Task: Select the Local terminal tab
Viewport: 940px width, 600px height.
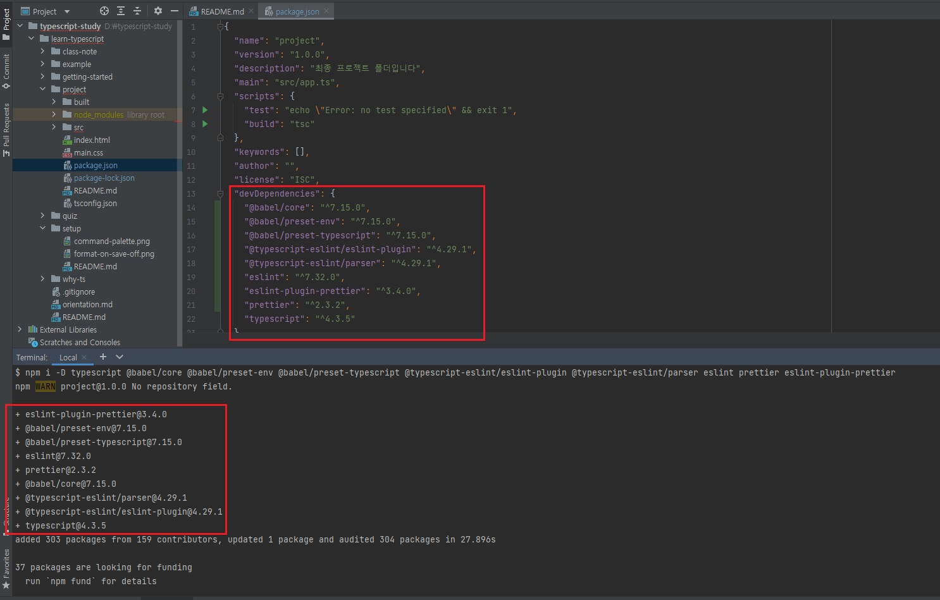Action: pos(68,358)
